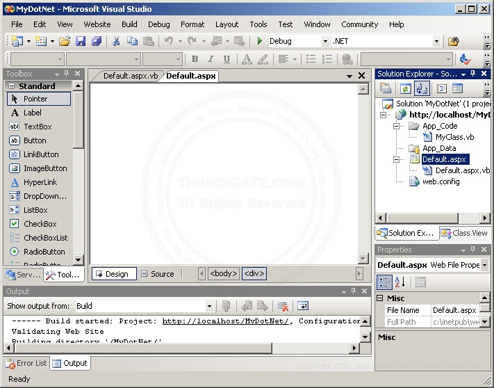The image size is (494, 388).
Task: Select the RadioButton control in Toolbox
Action: (x=39, y=252)
